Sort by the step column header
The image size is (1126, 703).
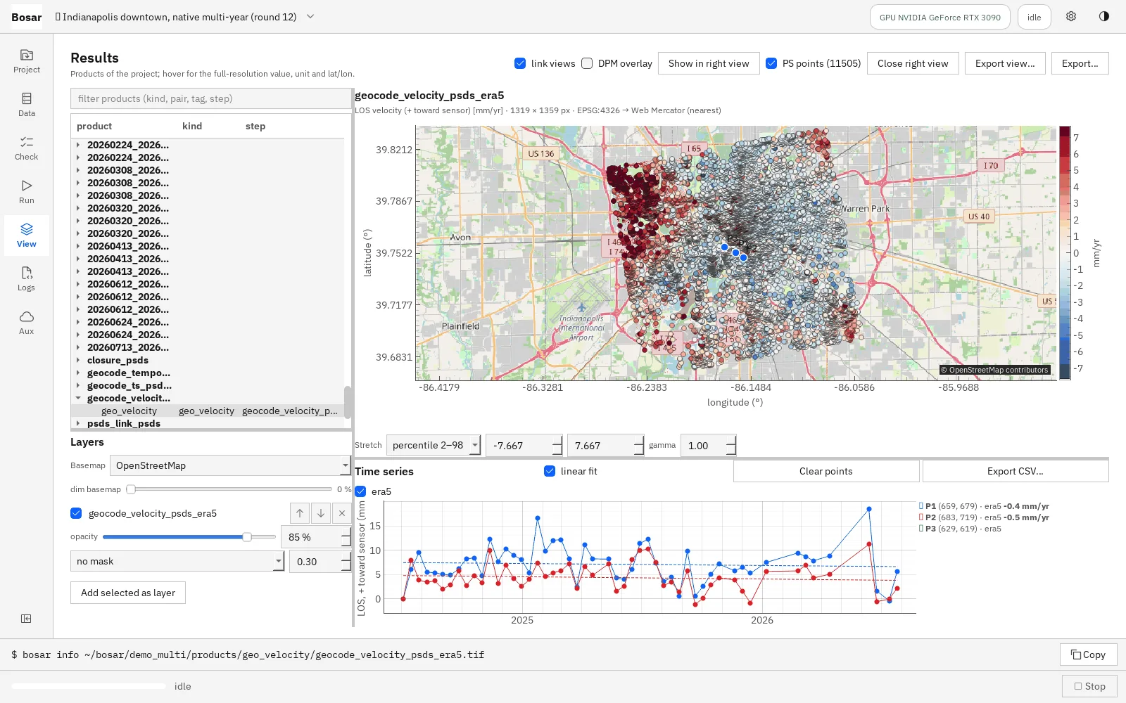pos(255,127)
